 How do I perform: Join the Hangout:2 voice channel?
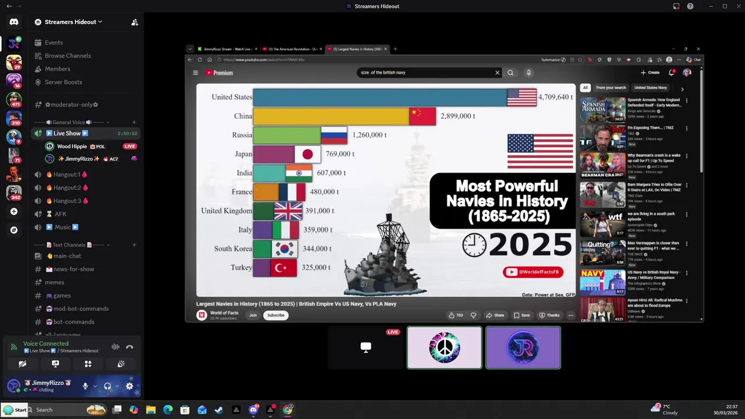coord(70,187)
